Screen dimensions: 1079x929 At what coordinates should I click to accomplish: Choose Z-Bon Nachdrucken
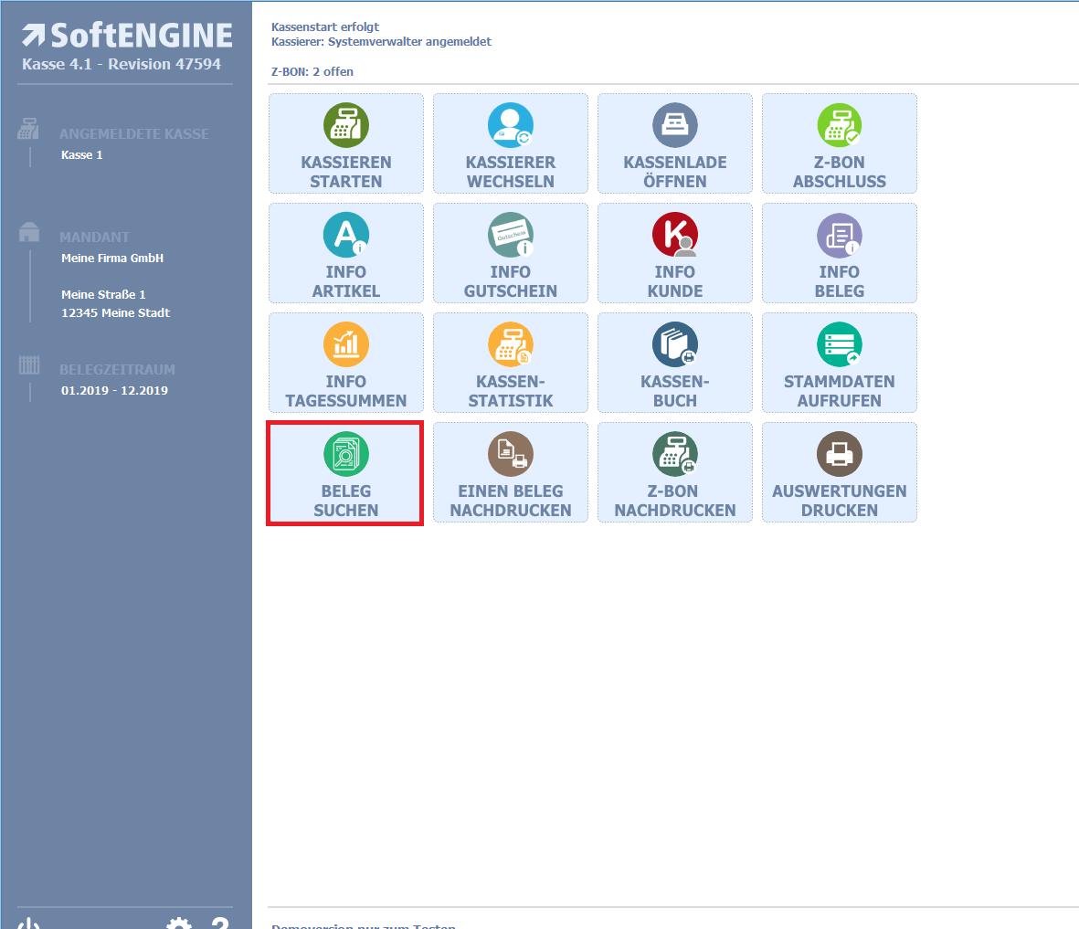click(x=674, y=472)
